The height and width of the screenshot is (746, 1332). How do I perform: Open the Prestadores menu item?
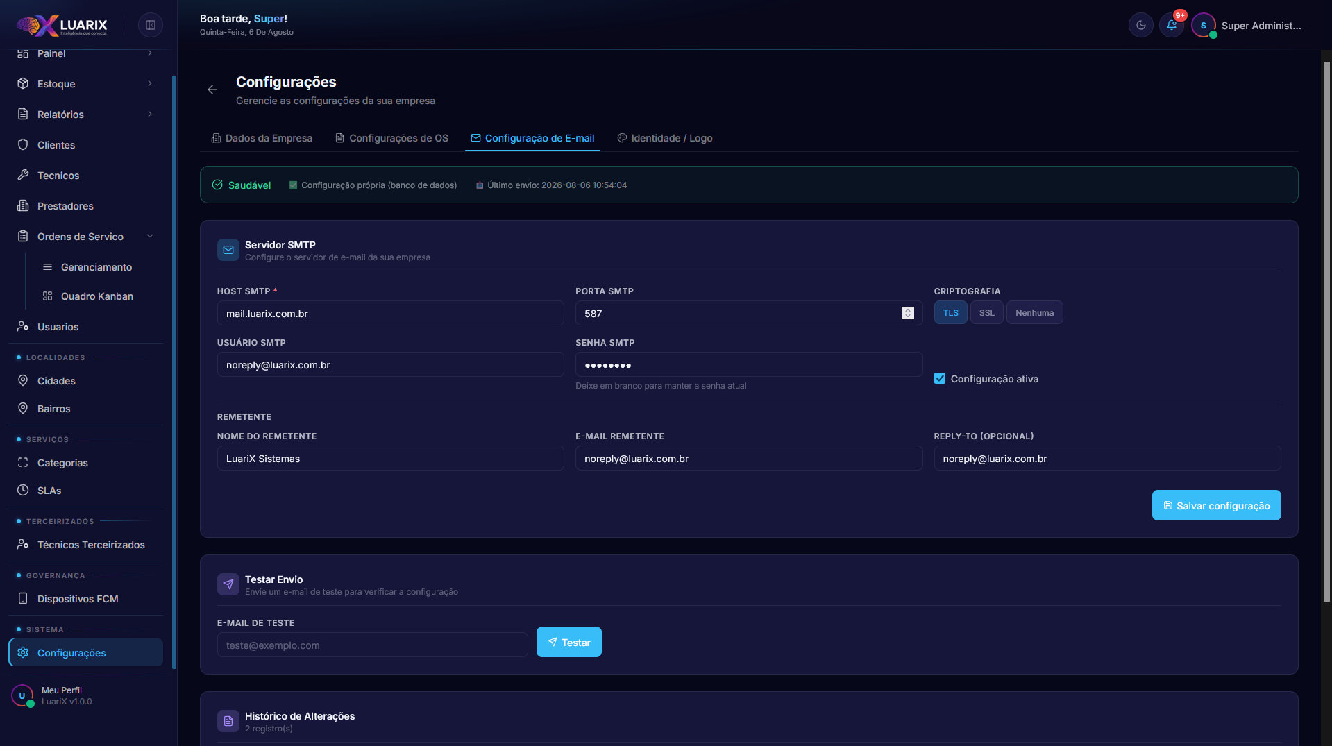86,205
